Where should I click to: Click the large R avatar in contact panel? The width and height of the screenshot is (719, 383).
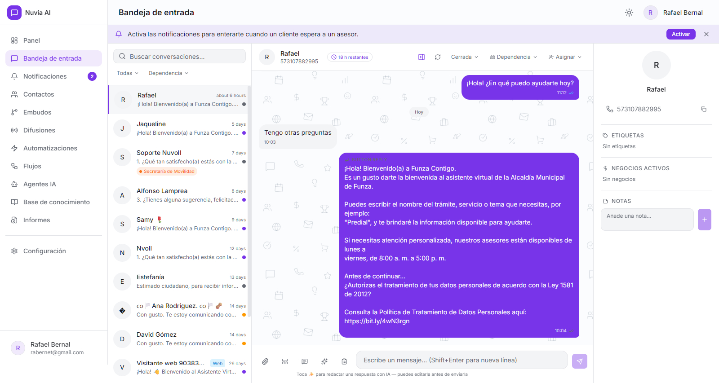[657, 65]
